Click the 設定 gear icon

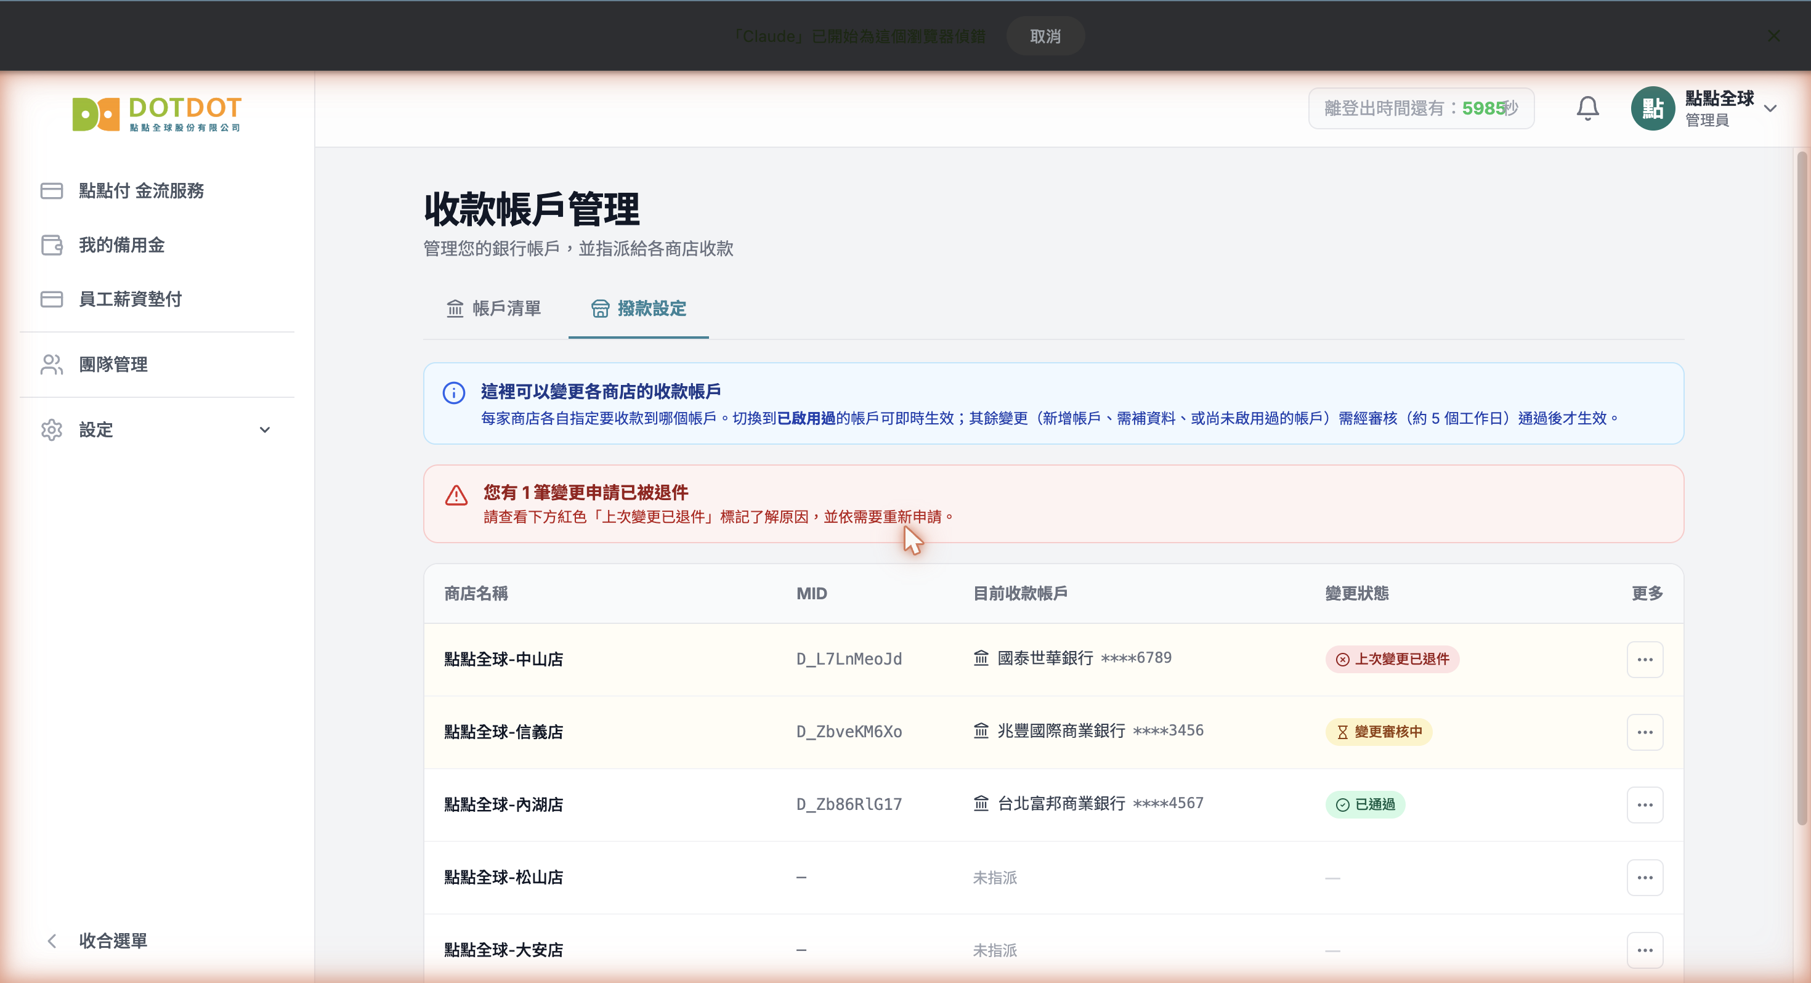click(51, 430)
